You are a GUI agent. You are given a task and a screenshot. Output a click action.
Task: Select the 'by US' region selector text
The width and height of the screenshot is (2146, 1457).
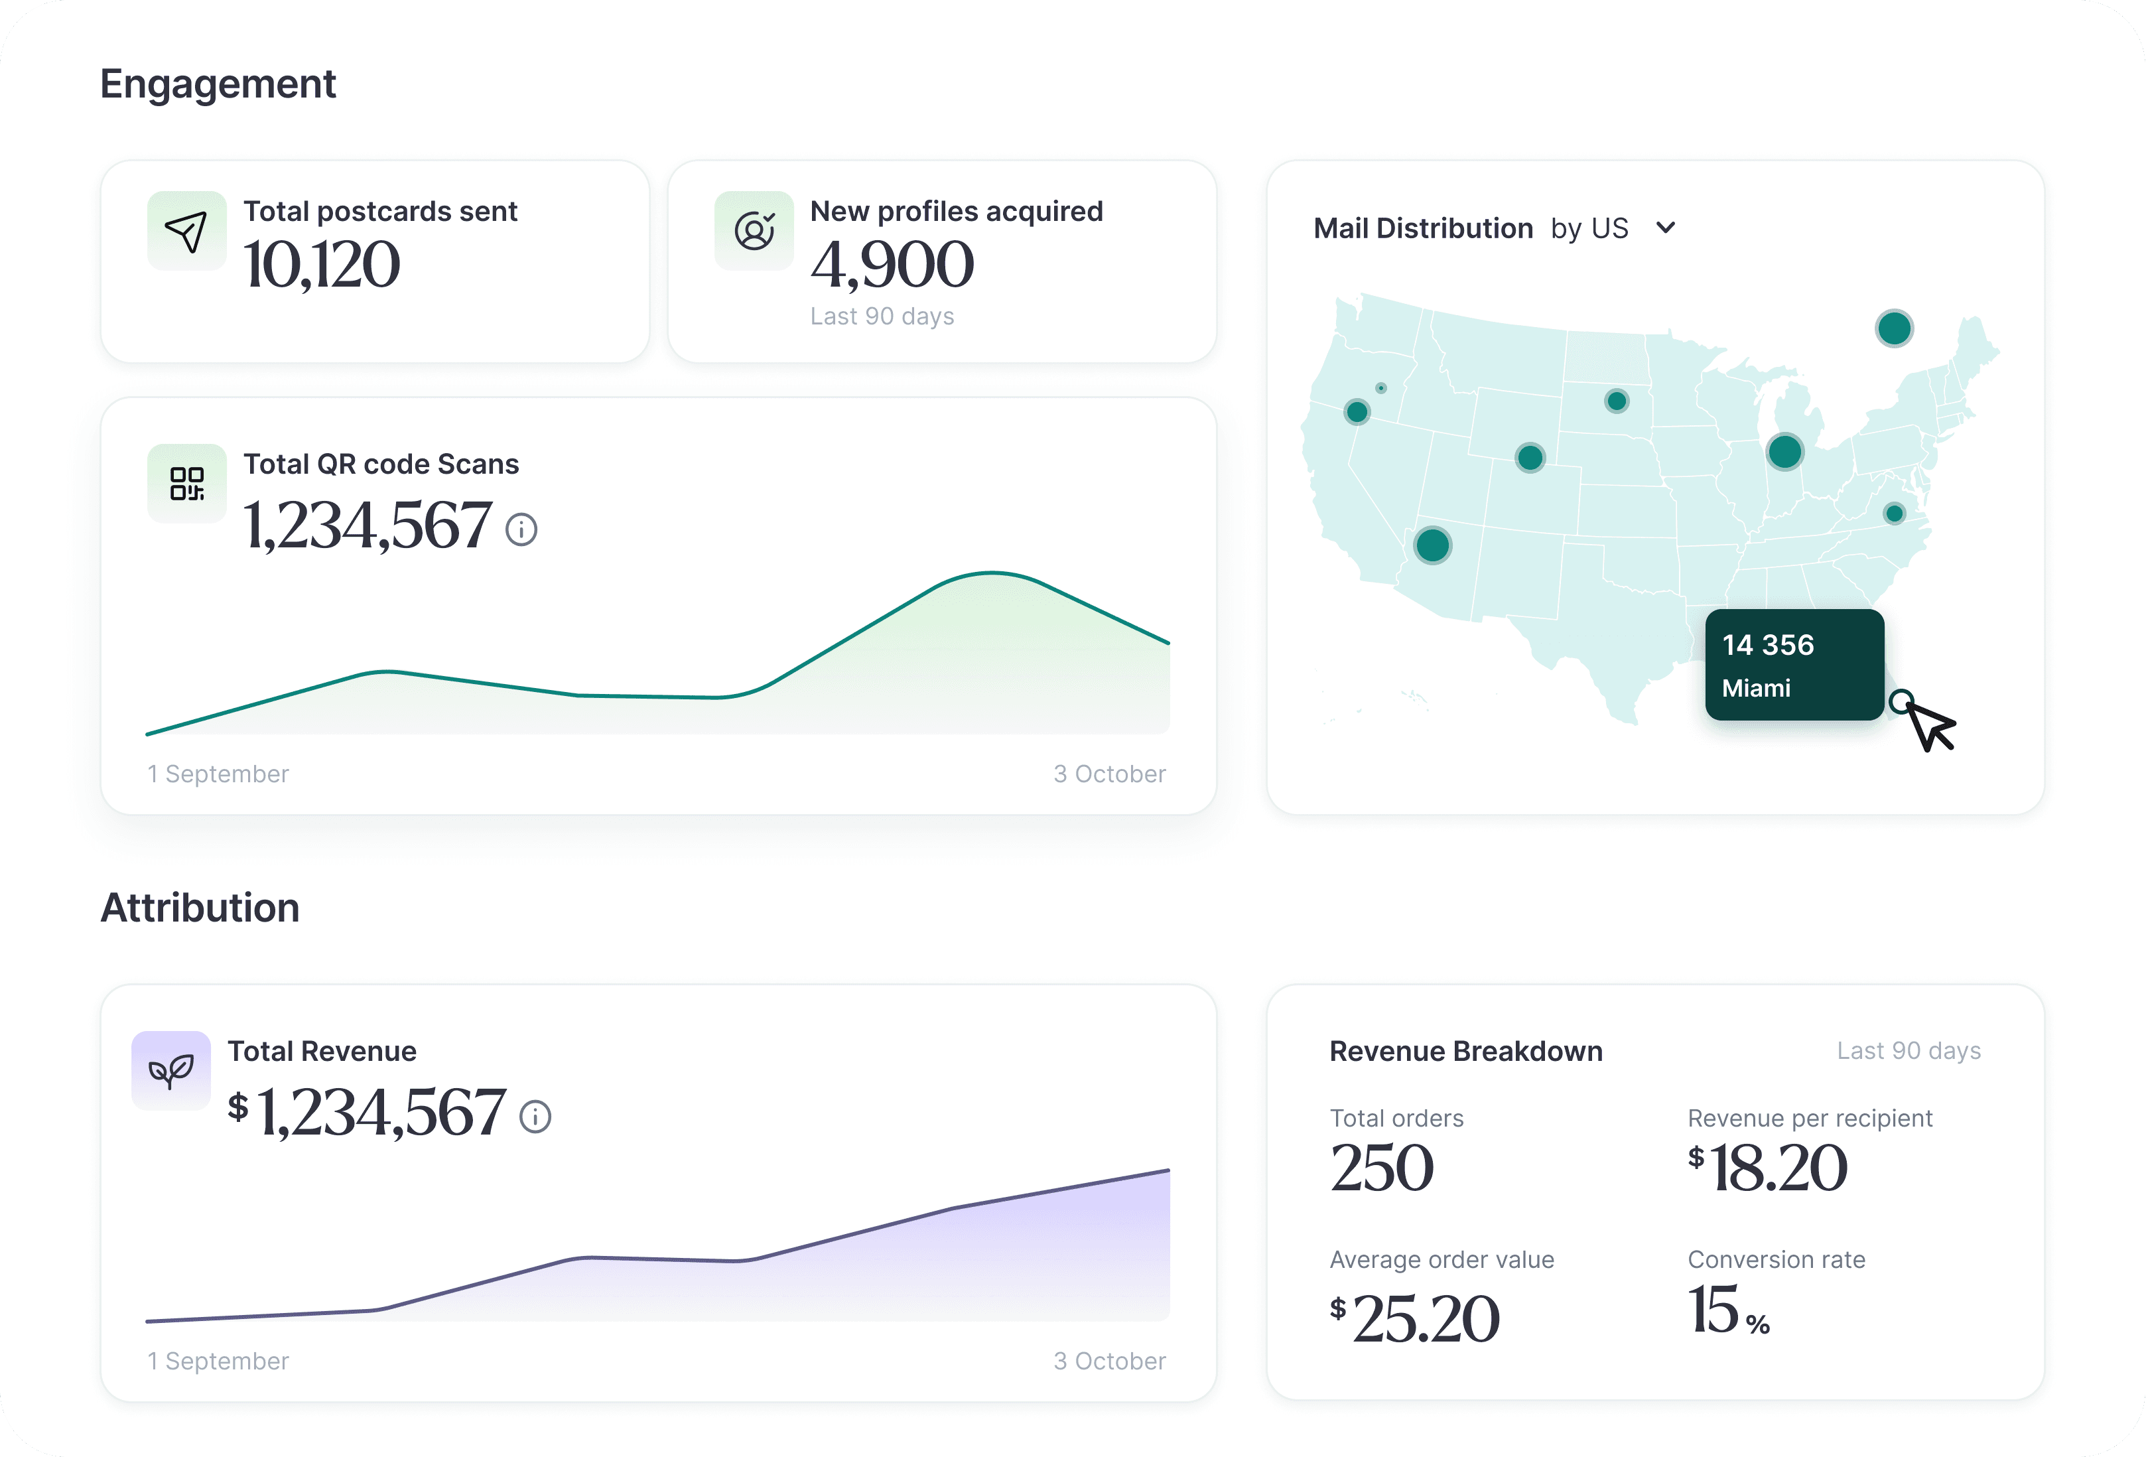pyautogui.click(x=1589, y=228)
